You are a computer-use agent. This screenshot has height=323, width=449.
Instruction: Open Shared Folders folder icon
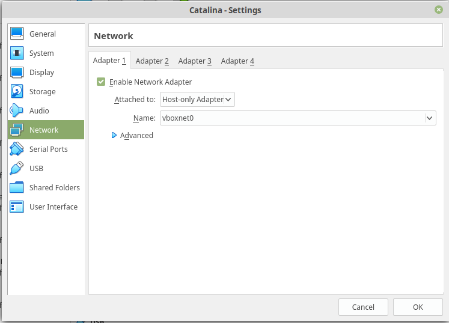[x=17, y=188]
